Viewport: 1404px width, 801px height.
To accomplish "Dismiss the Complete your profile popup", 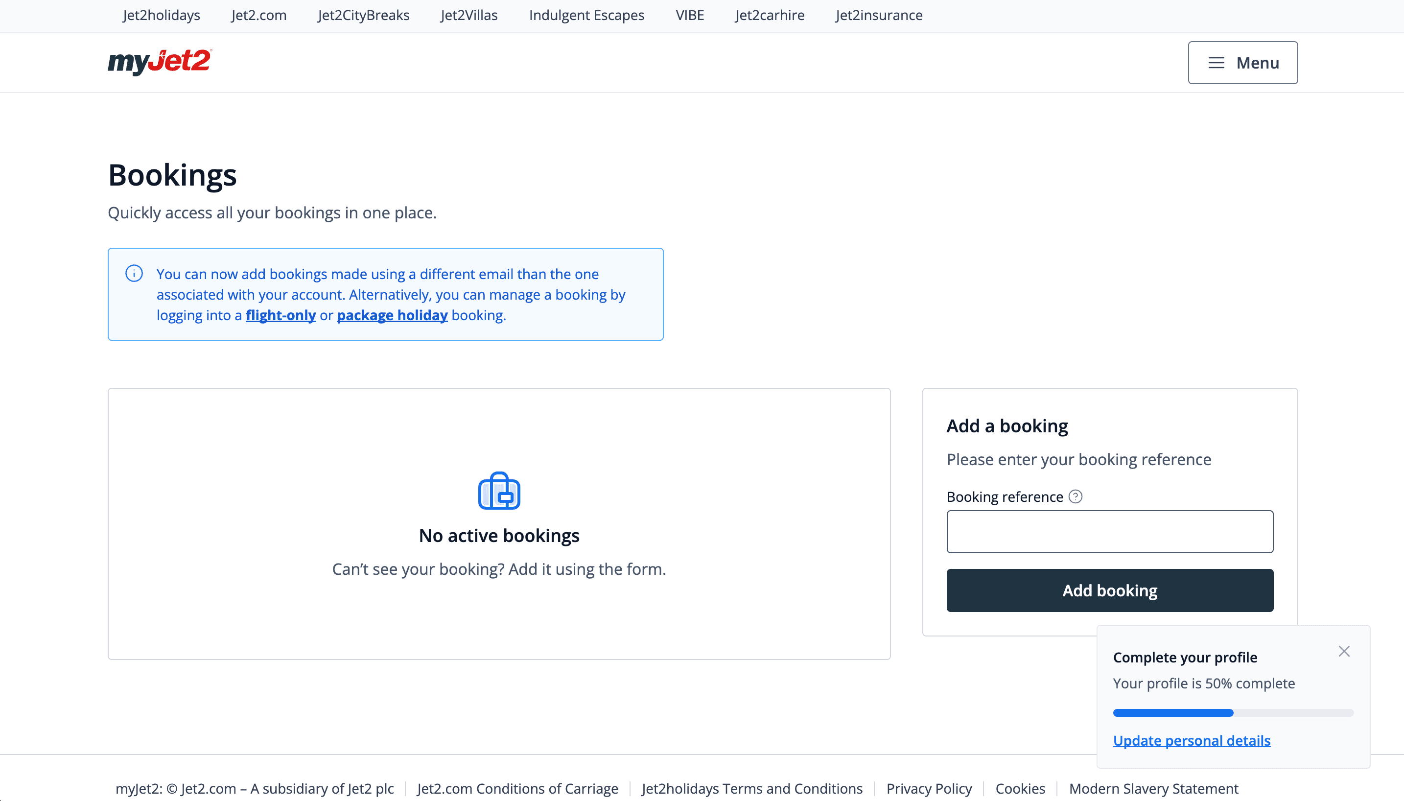I will (x=1344, y=651).
